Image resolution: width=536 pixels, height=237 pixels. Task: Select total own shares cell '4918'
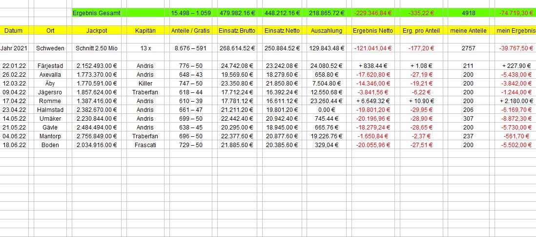click(468, 13)
